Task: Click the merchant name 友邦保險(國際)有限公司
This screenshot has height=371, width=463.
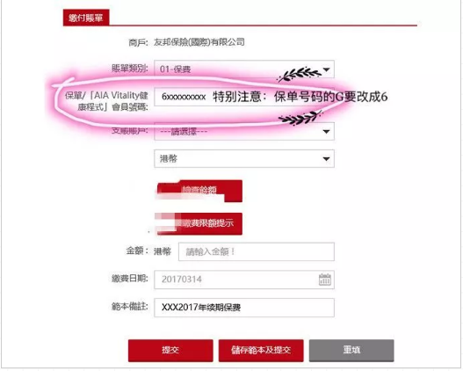Action: click(x=199, y=42)
